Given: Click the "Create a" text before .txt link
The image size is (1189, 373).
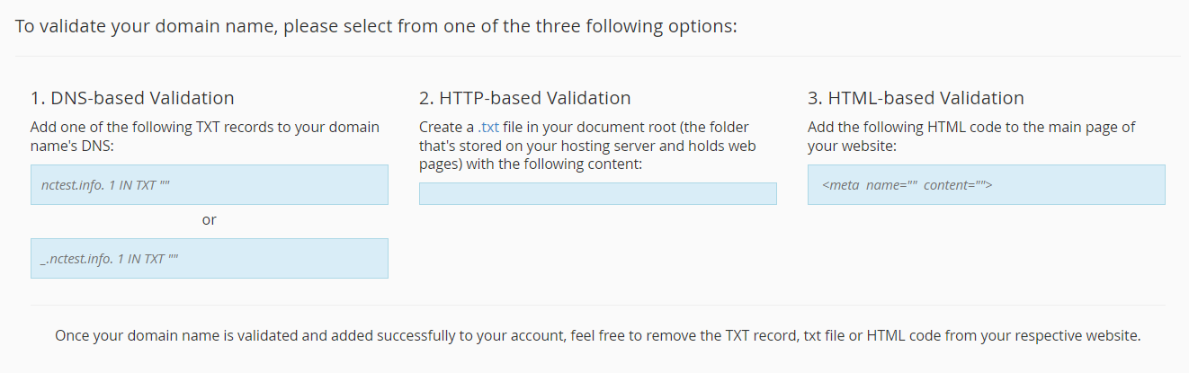Looking at the screenshot, I should coord(446,127).
